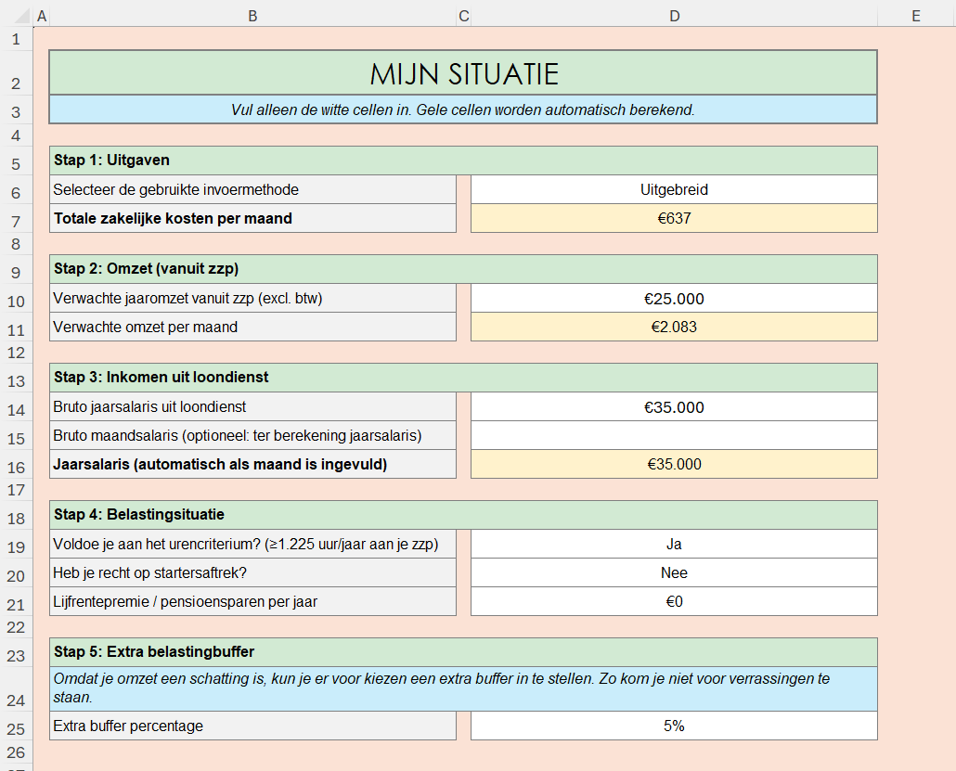Select the invoermethode cell showing Uitgebreid

[674, 189]
